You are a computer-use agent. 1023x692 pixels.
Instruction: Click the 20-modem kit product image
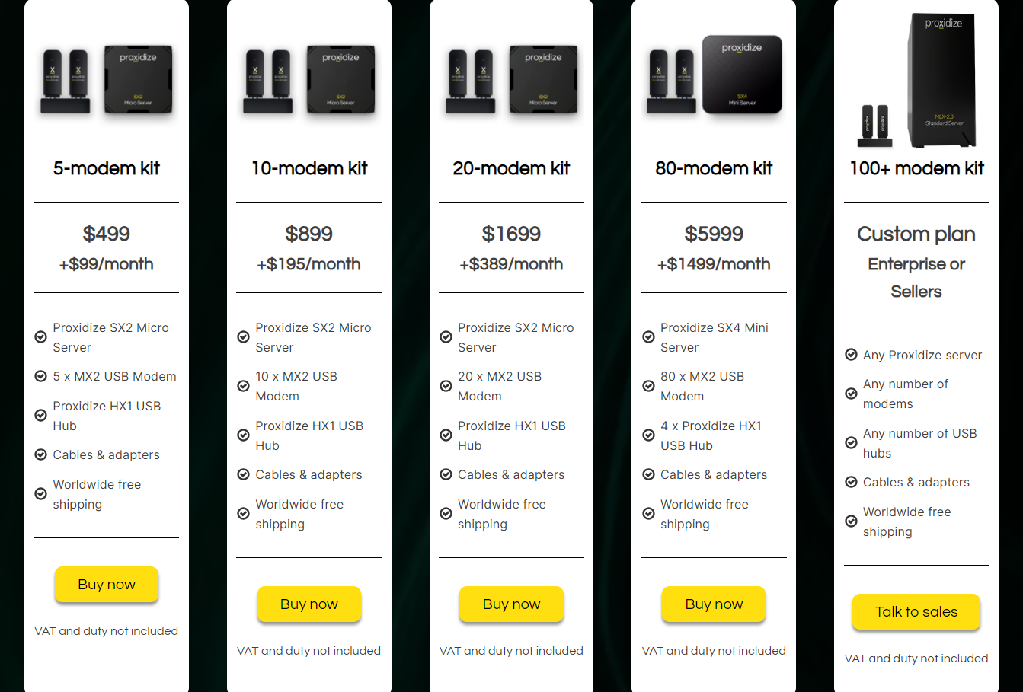pyautogui.click(x=512, y=80)
